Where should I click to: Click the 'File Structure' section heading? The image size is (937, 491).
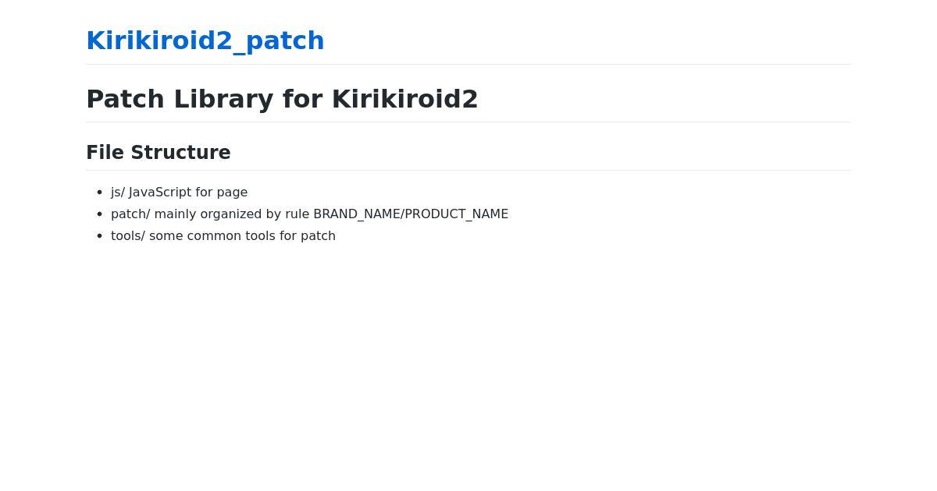[x=159, y=153]
